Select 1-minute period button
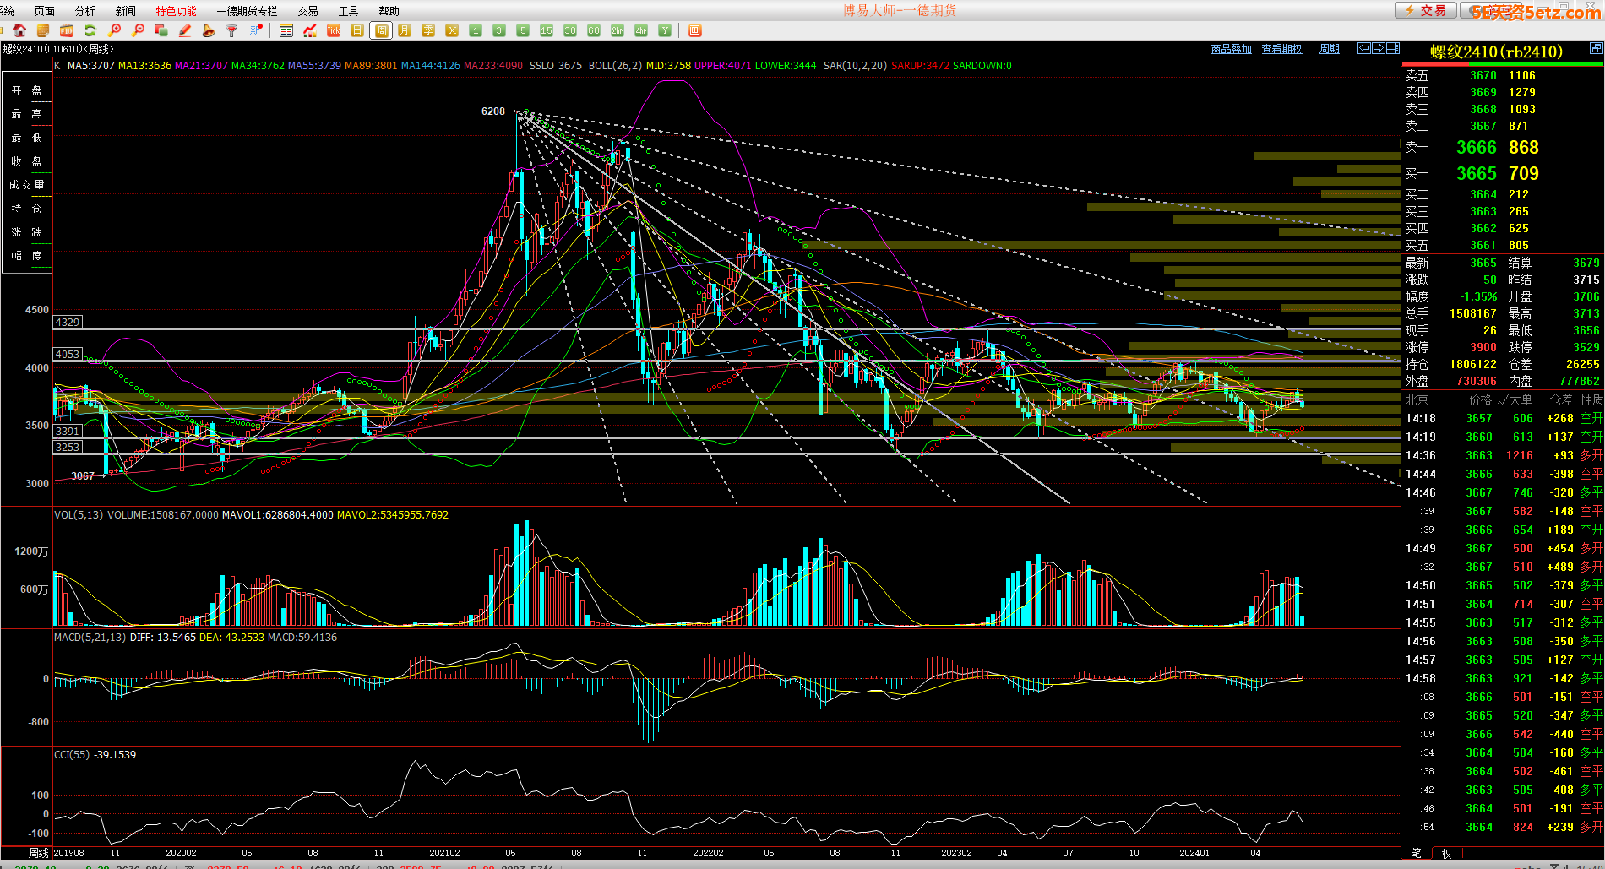This screenshot has width=1605, height=869. click(476, 30)
